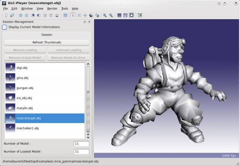
Task: Click the New session icon in toolbar
Action: [x=6, y=15]
